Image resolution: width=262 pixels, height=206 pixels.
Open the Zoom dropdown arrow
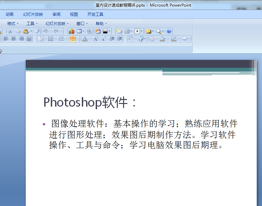point(163,31)
